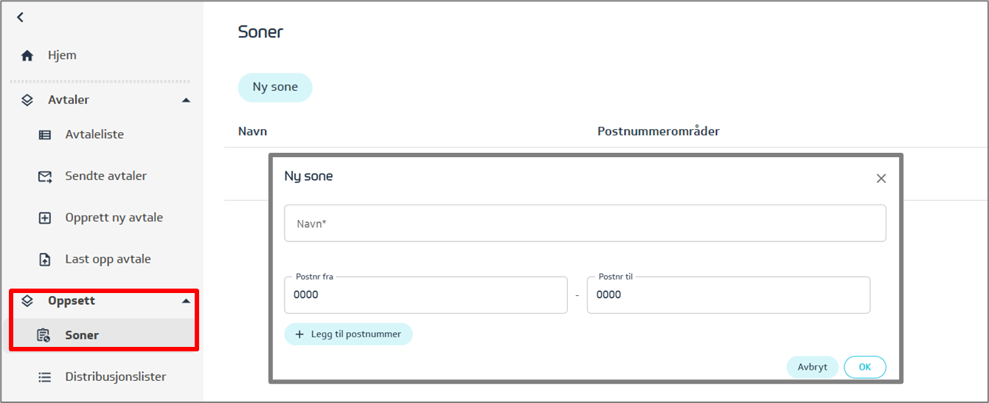Click the Sendte avtaler envelope icon
The height and width of the screenshot is (403, 989).
click(45, 176)
